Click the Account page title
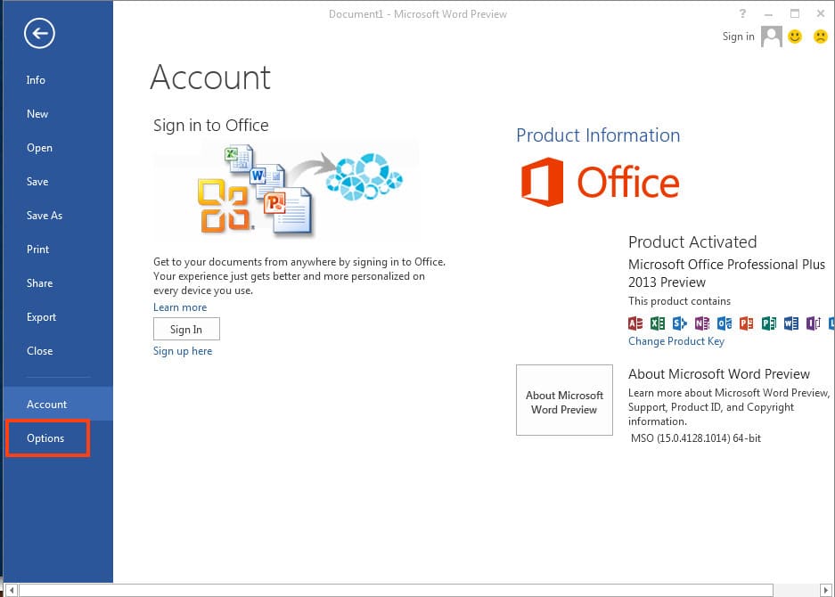Viewport: 835px width, 597px height. tap(210, 78)
